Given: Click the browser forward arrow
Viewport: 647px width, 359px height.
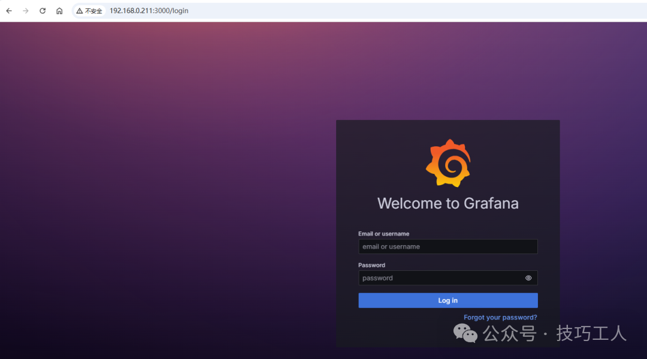Looking at the screenshot, I should [26, 11].
